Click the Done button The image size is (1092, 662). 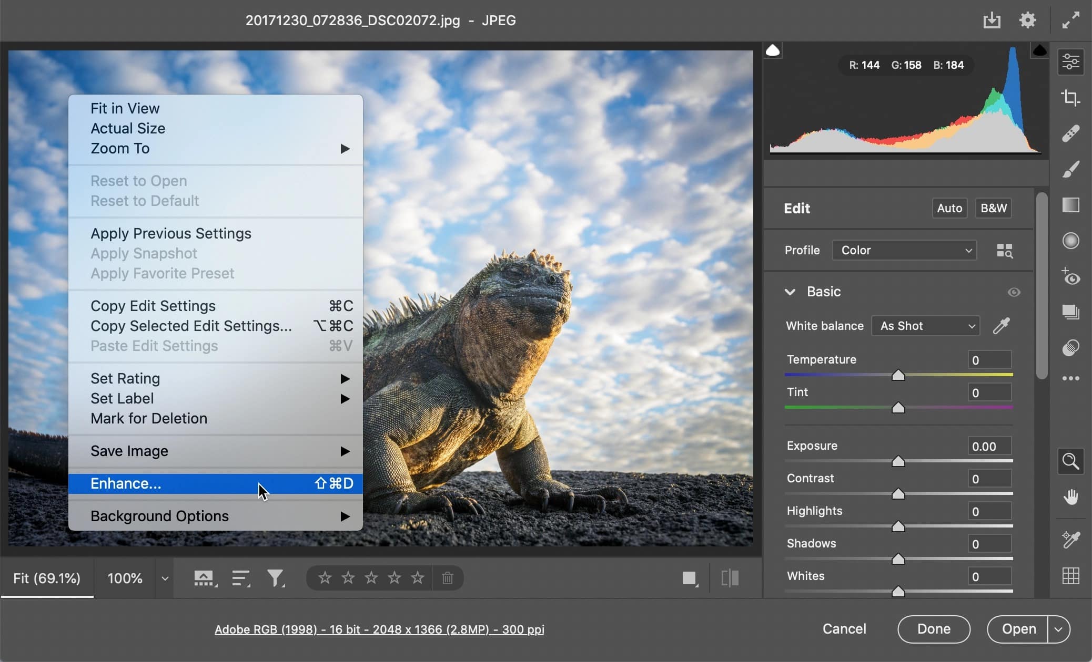934,628
